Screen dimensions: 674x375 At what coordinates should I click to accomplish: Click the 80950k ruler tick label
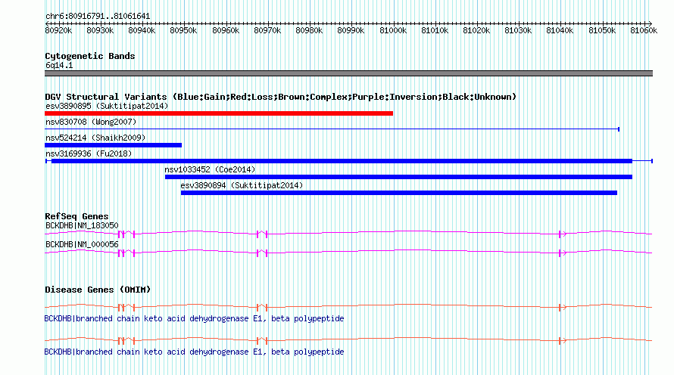(x=183, y=30)
